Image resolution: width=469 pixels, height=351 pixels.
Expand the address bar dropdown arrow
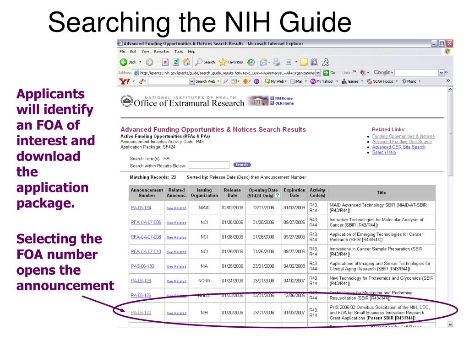pyautogui.click(x=318, y=73)
